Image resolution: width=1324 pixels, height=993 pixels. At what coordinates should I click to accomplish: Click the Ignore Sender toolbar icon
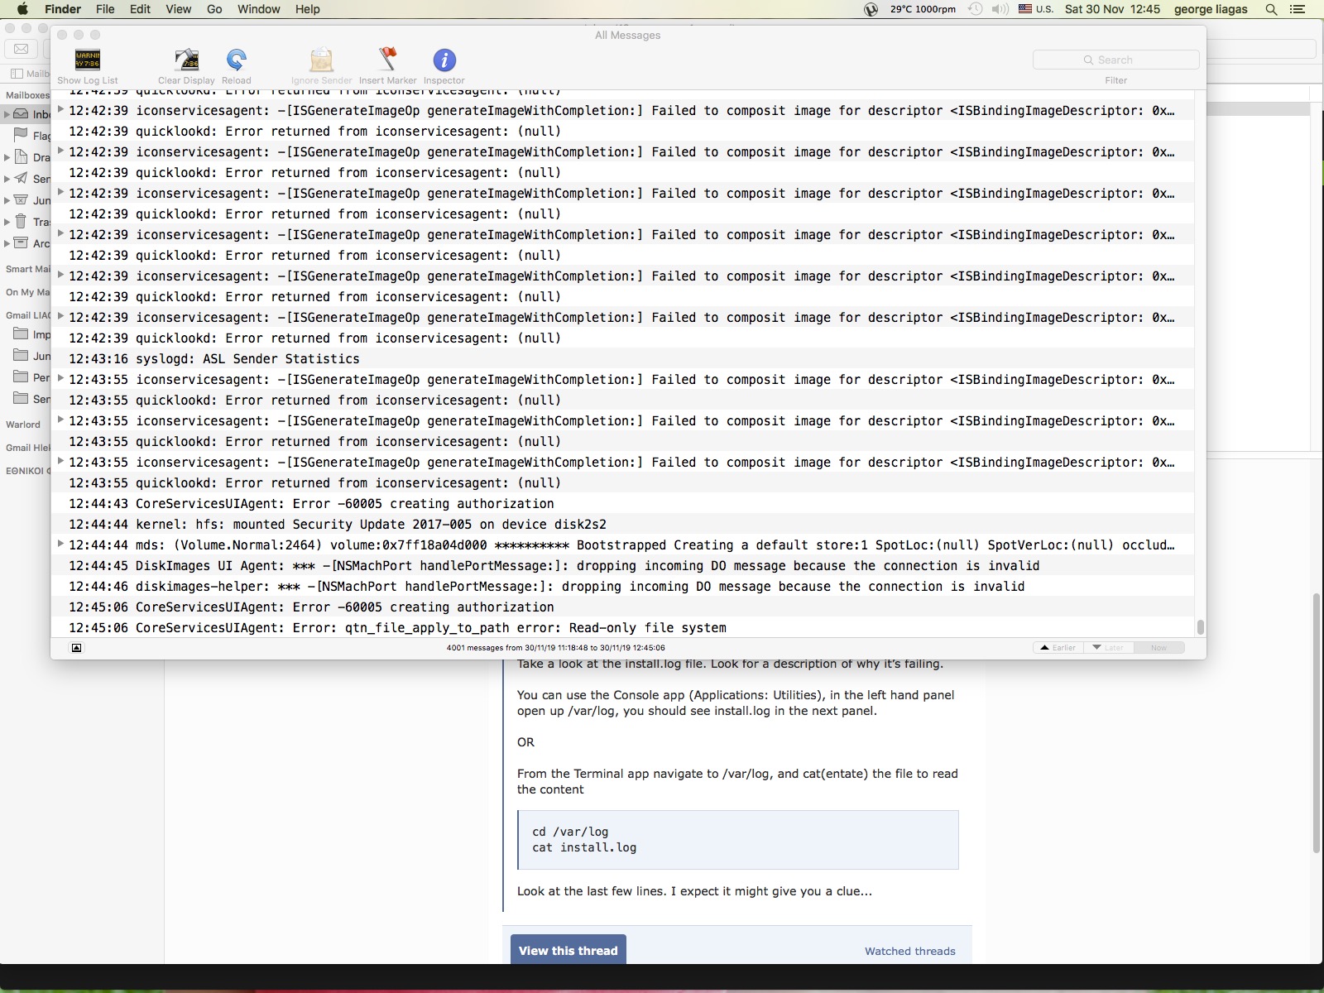321,60
